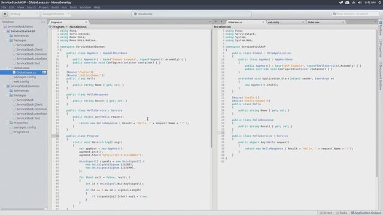
Task: Click the Program class icon in breadcrumb
Action: [50, 27]
